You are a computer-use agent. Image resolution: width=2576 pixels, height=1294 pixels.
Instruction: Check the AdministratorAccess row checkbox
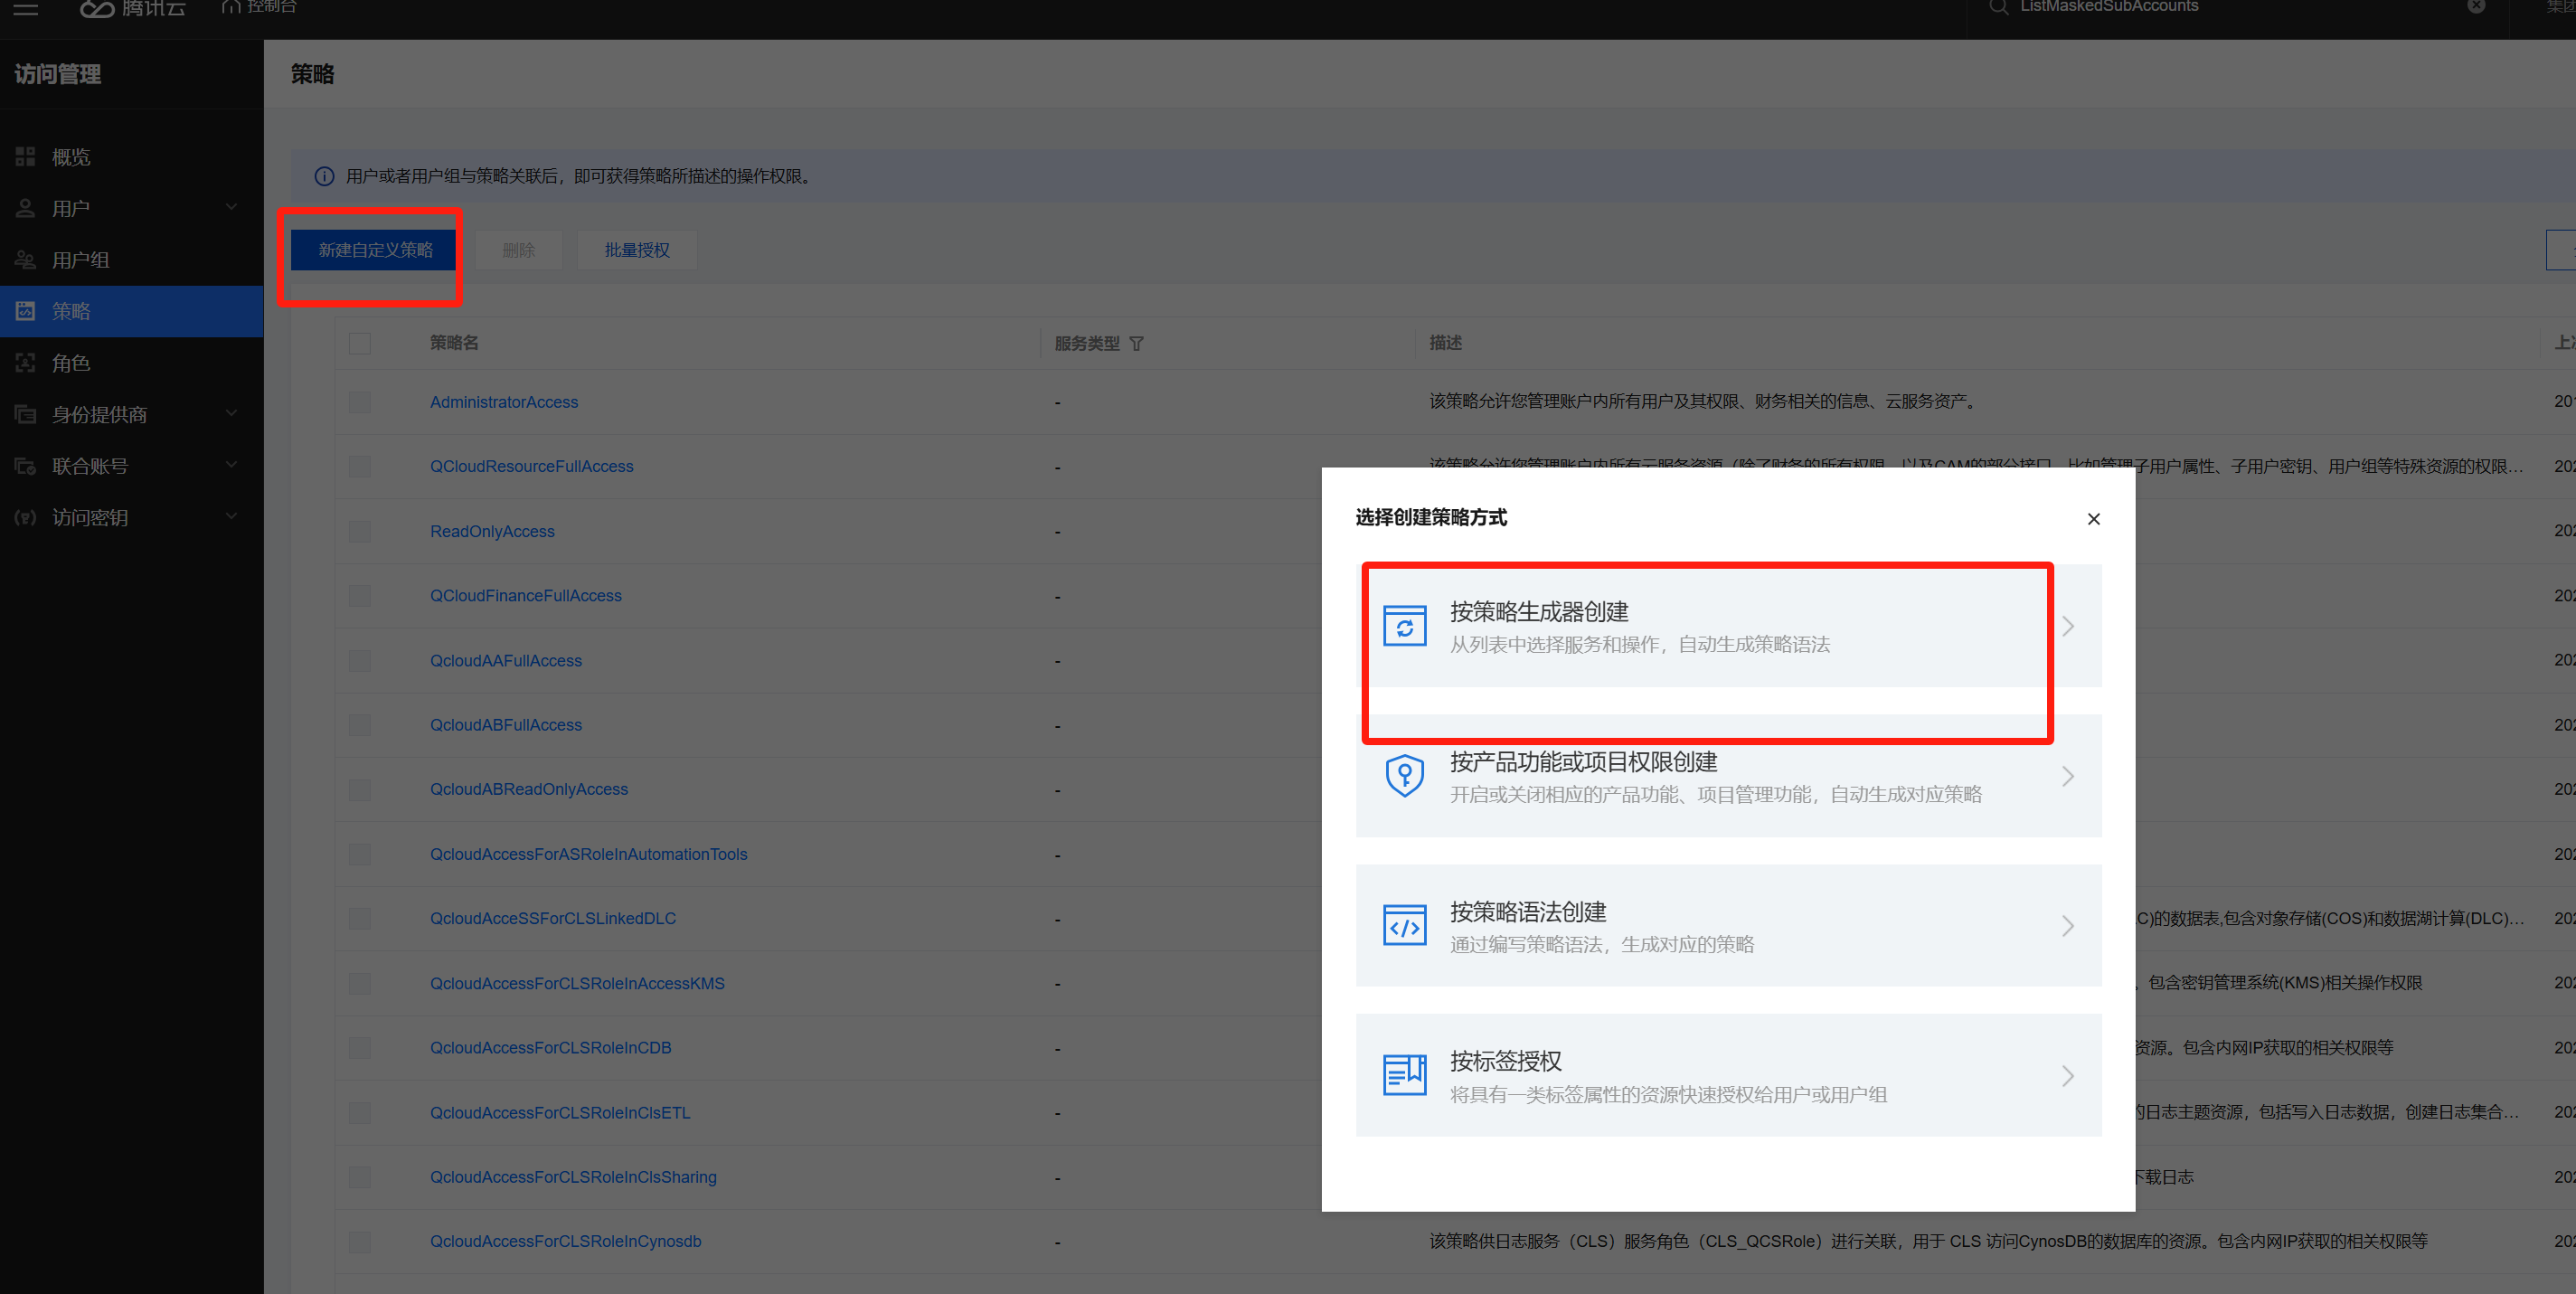(x=360, y=402)
